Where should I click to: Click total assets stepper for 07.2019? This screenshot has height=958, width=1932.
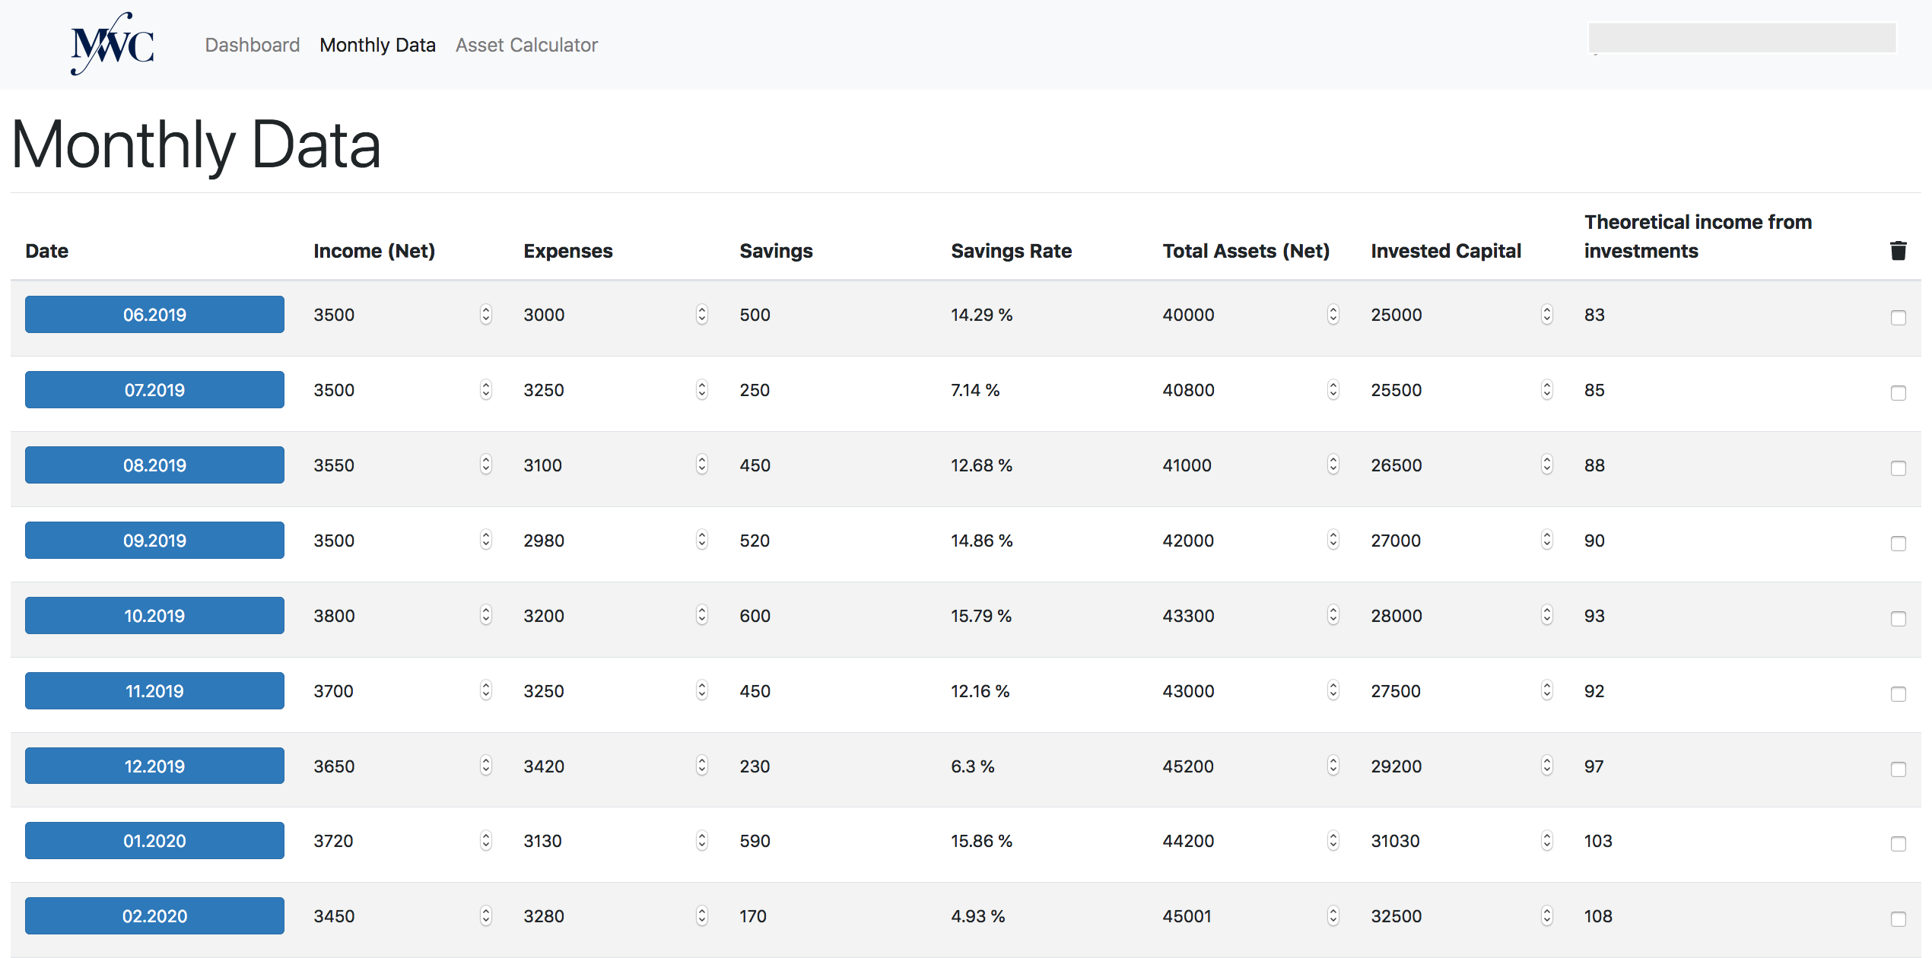pyautogui.click(x=1333, y=389)
